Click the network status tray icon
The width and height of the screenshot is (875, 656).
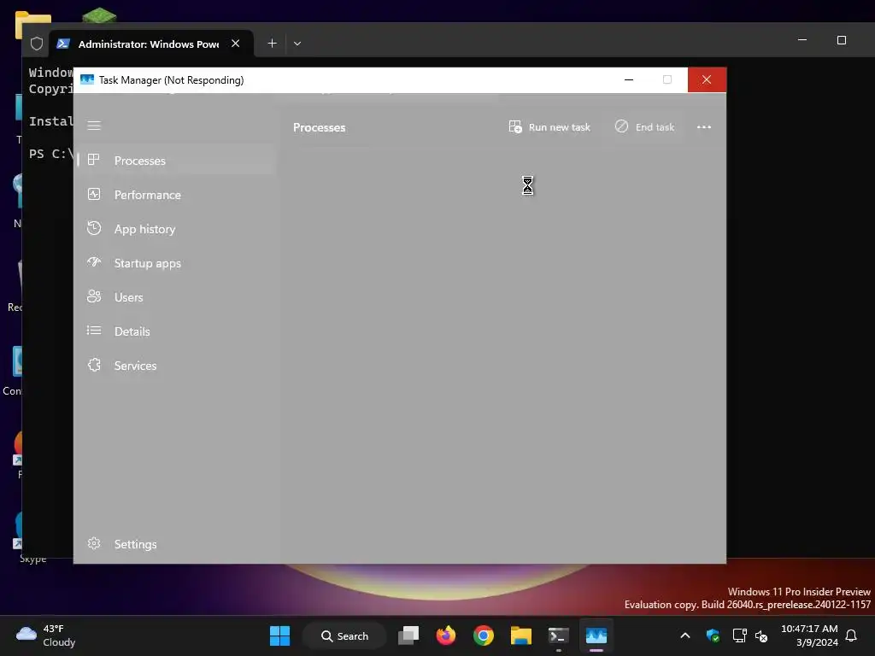tap(739, 635)
